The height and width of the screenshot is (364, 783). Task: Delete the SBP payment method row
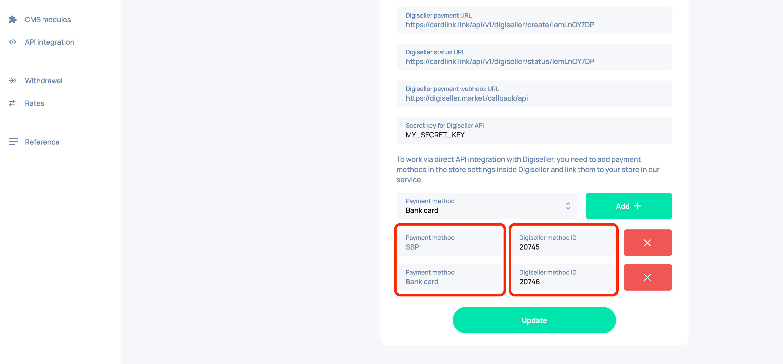(x=647, y=243)
